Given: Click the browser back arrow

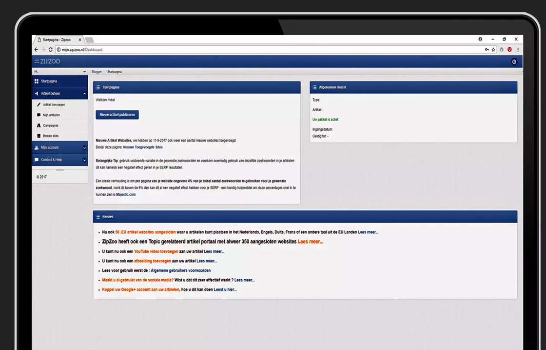Looking at the screenshot, I should [36, 50].
